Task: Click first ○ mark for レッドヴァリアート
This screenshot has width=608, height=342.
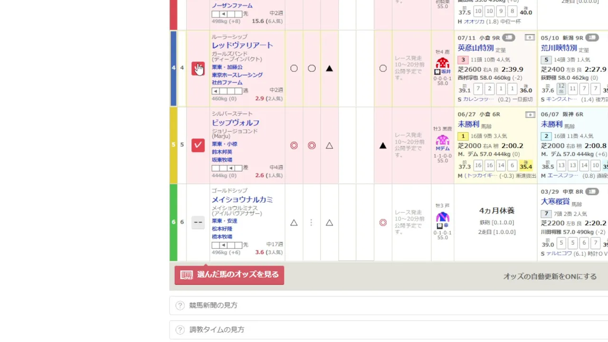Action: pos(294,68)
